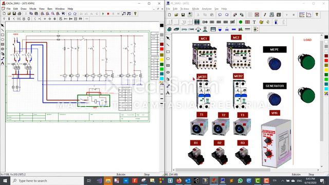The image size is (329, 185).
Task: Open Firefox from the taskbar
Action: click(x=179, y=180)
